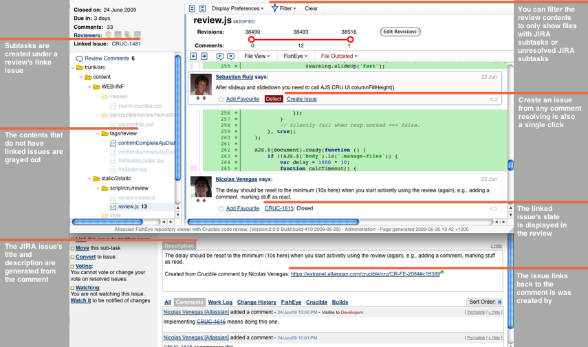This screenshot has height=347, width=588.
Task: Open the Filter dropdown menu
Action: tap(287, 8)
